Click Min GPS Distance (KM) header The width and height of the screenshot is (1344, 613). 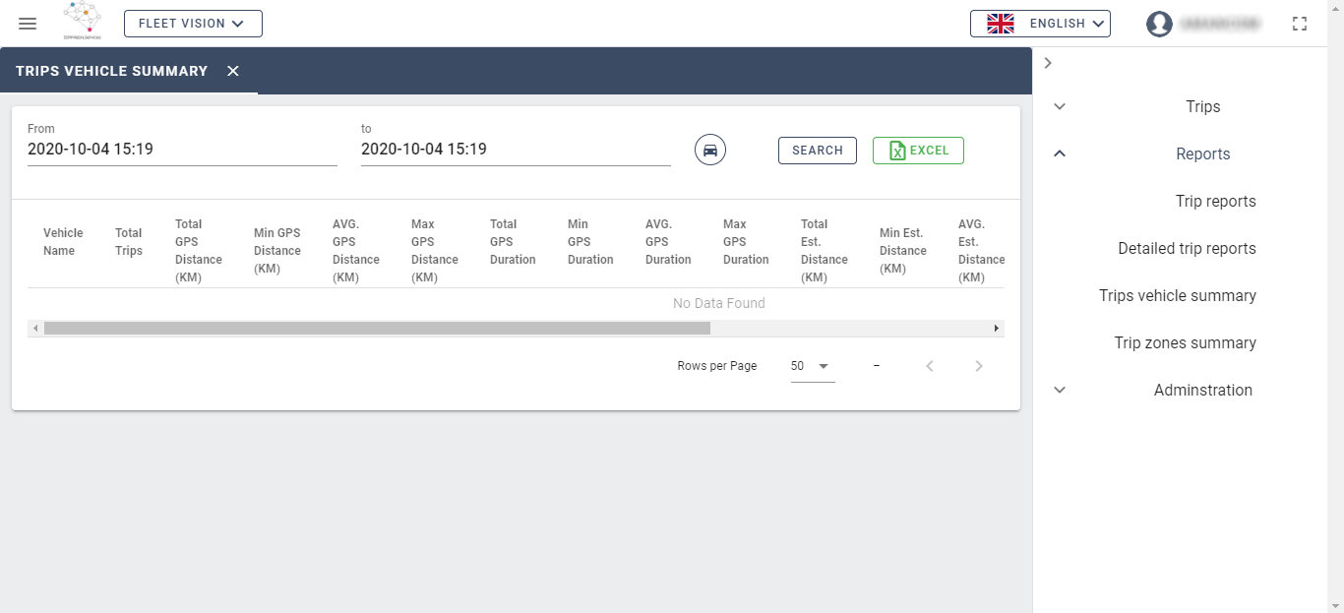coord(276,251)
